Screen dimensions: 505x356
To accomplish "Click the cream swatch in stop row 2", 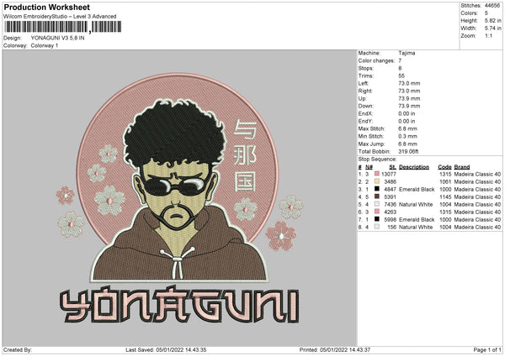I will point(377,181).
